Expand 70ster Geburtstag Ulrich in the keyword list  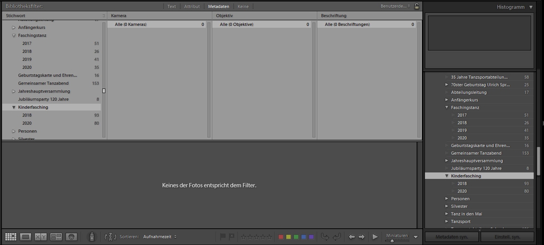pyautogui.click(x=447, y=85)
